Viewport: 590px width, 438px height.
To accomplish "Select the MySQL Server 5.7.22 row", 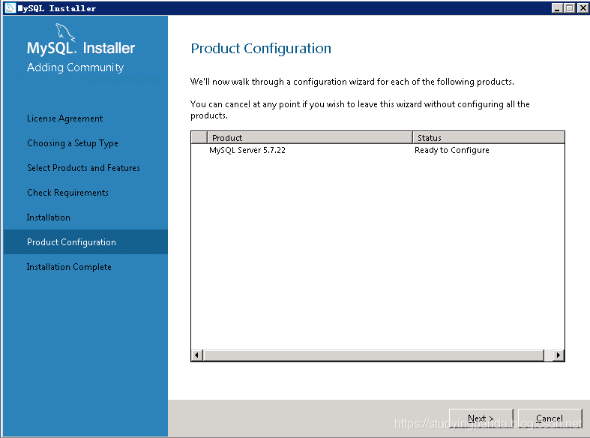I will pyautogui.click(x=378, y=150).
